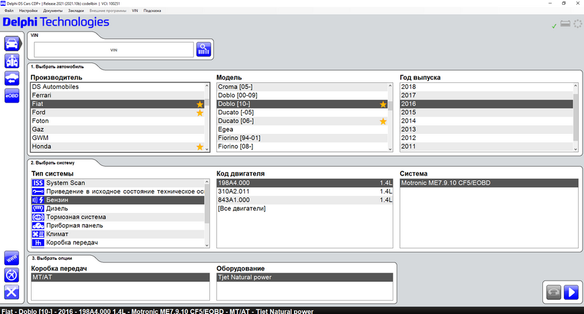The height and width of the screenshot is (314, 584).
Task: Select year 2018
Action: [487, 87]
